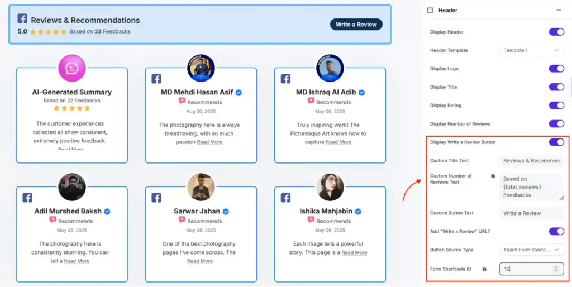Click Reviews & Recommendations title
The width and height of the screenshot is (572, 287).
[85, 20]
